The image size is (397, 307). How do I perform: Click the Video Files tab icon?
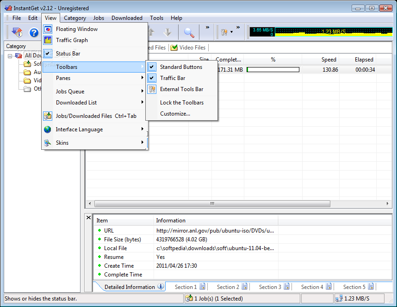174,48
